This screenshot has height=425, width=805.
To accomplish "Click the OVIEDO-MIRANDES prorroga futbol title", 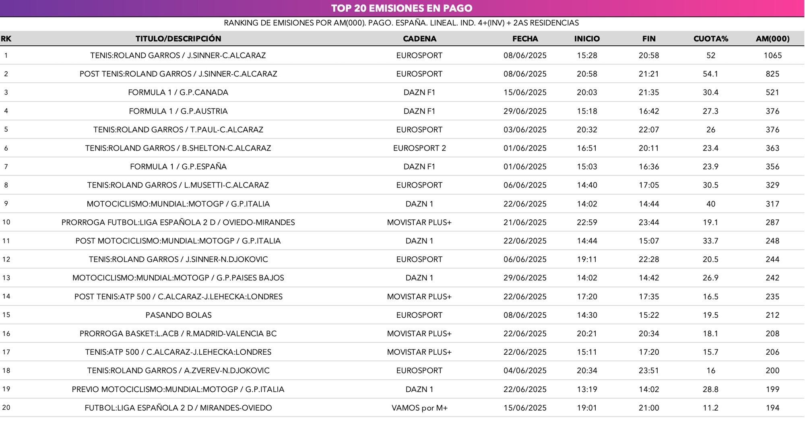I will click(178, 223).
